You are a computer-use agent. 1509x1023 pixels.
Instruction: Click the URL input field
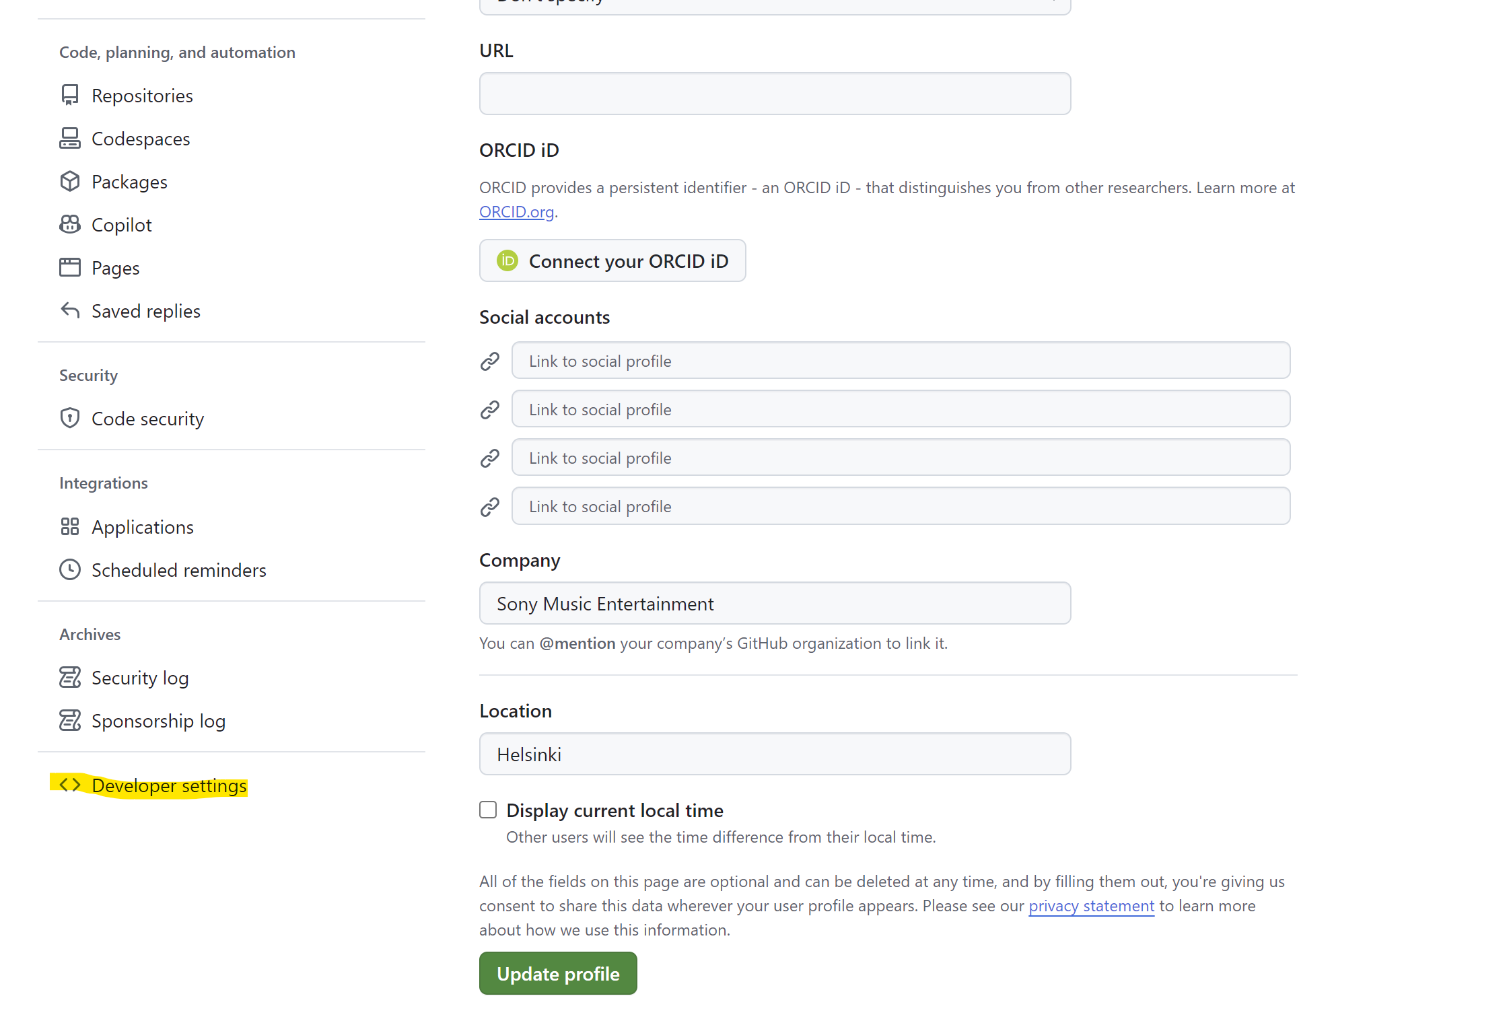point(775,94)
